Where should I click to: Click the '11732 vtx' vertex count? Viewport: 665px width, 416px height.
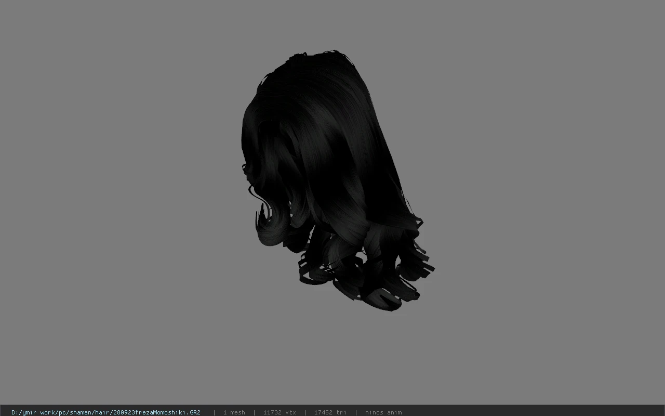tap(280, 412)
